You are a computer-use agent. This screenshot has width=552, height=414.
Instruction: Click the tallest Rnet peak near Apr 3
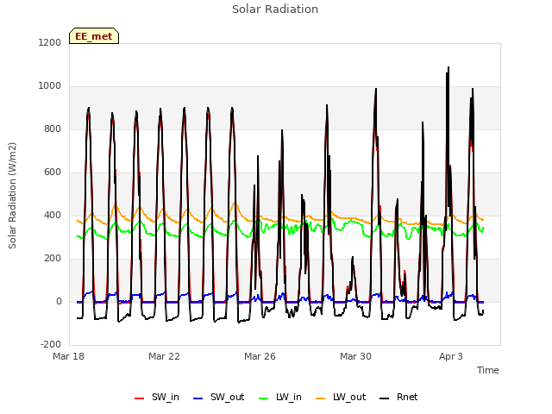(448, 67)
